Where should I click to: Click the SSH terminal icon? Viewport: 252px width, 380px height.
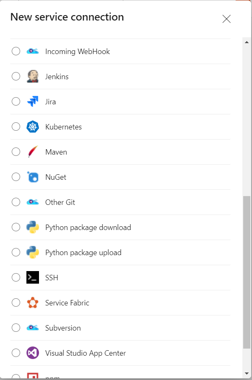[33, 277]
